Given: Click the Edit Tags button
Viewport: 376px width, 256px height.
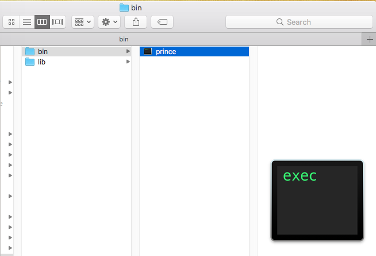Looking at the screenshot, I should pos(162,22).
